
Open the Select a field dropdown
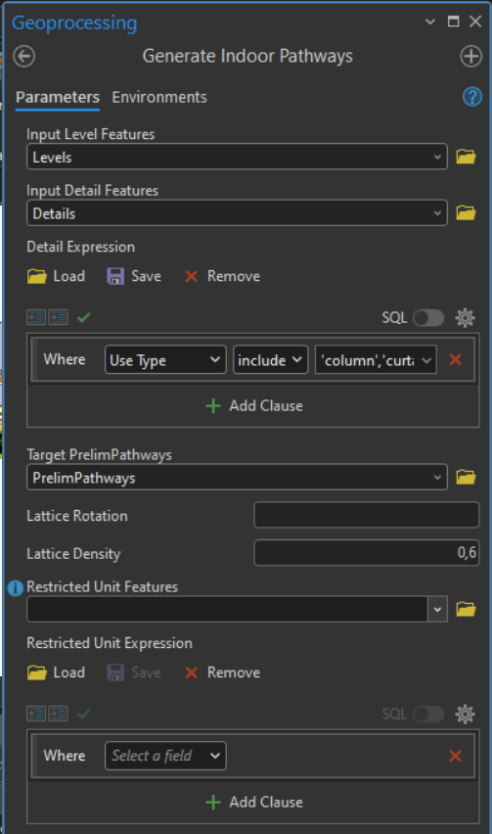tap(165, 756)
